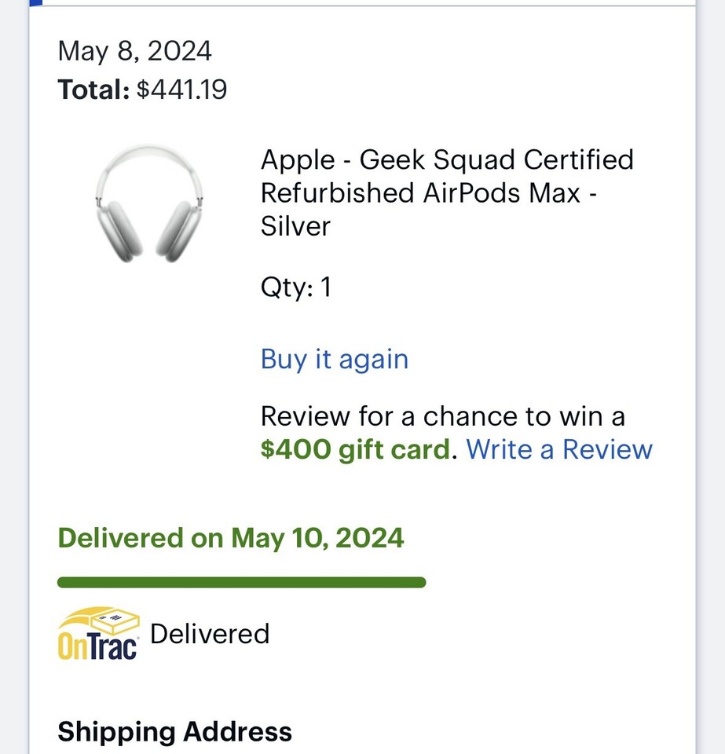
Task: Click the order date May 8, 2024
Action: click(134, 51)
